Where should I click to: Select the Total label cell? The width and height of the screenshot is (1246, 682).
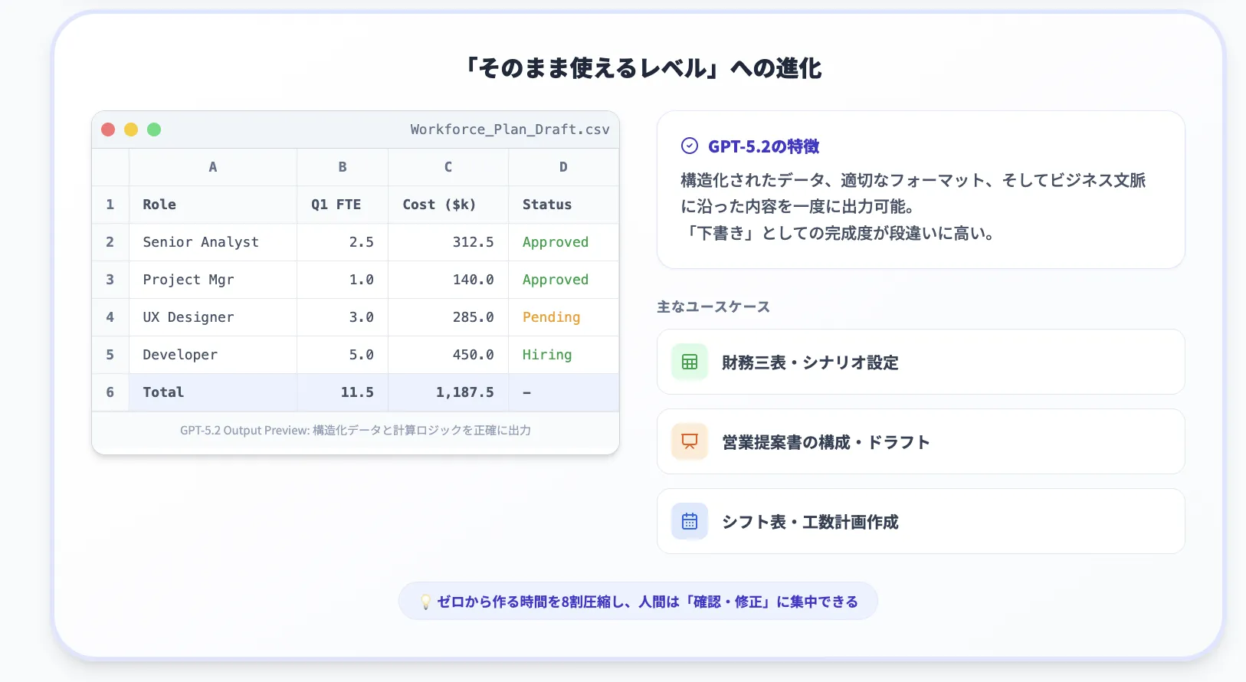pos(213,392)
